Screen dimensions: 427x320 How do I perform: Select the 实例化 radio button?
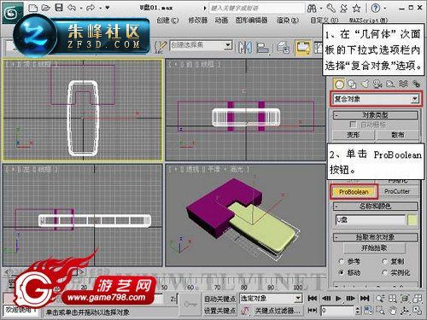tap(385, 272)
